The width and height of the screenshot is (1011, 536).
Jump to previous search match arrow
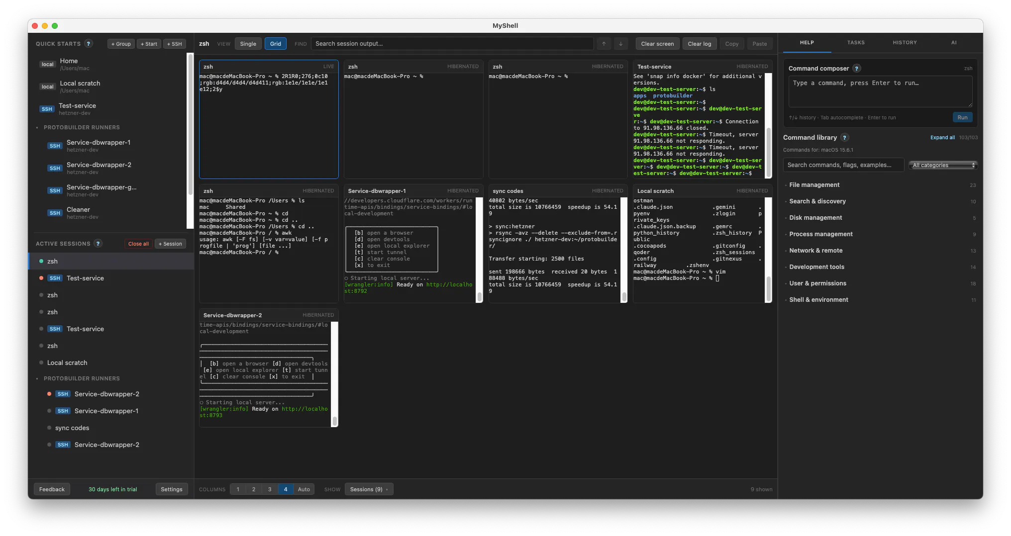[604, 44]
